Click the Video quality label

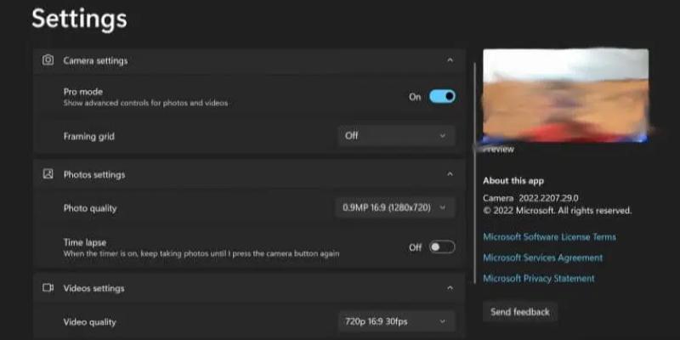90,322
